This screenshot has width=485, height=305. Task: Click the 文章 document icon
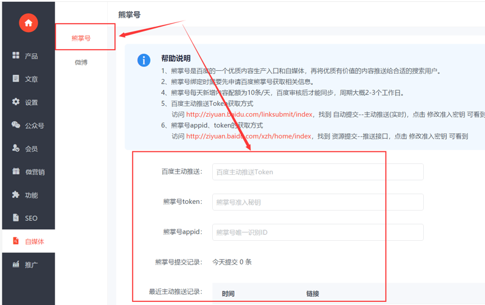click(x=16, y=79)
